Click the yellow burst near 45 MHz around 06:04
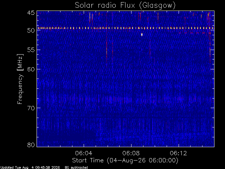Viewport: 225px width, 169px height. tap(90, 18)
